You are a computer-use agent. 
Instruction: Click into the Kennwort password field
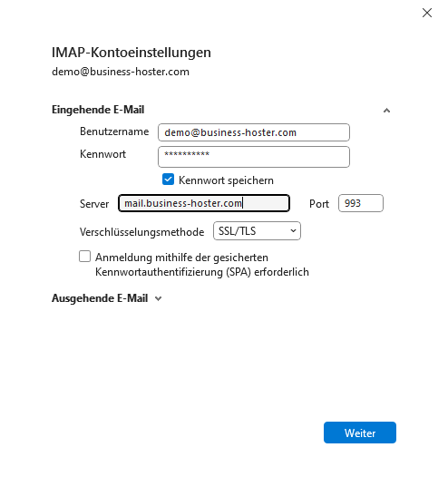point(254,157)
